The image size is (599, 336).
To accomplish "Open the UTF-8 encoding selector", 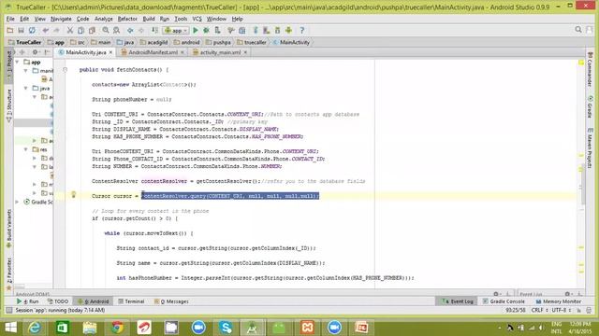I will (x=562, y=310).
